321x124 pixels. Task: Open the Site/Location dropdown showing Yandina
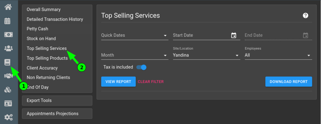[x=207, y=53]
